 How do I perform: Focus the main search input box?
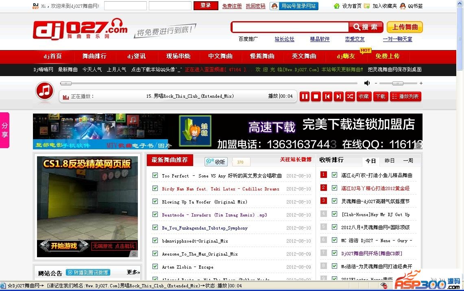tap(290, 27)
